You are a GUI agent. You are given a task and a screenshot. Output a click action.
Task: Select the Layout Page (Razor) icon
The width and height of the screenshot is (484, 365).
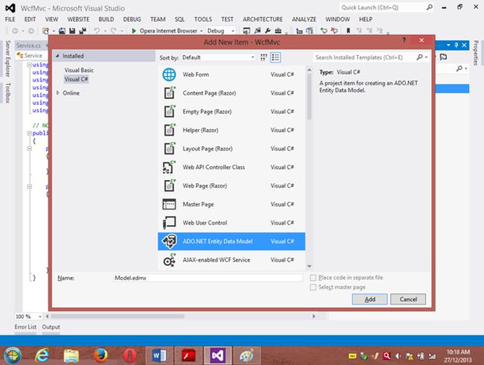(169, 148)
